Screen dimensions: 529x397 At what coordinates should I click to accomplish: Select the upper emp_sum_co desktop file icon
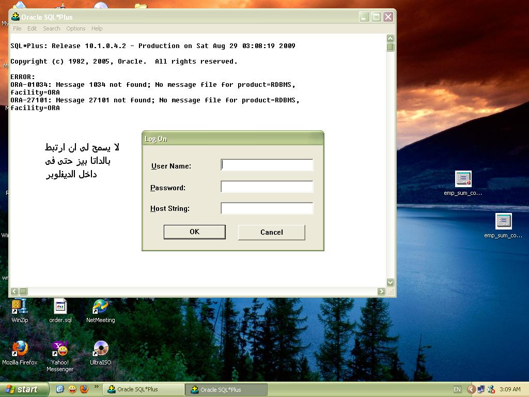tap(463, 179)
